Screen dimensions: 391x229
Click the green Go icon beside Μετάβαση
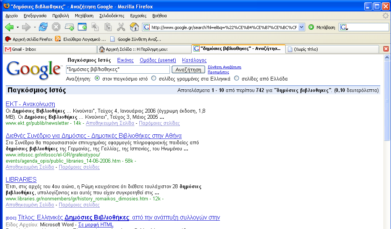tap(311, 27)
